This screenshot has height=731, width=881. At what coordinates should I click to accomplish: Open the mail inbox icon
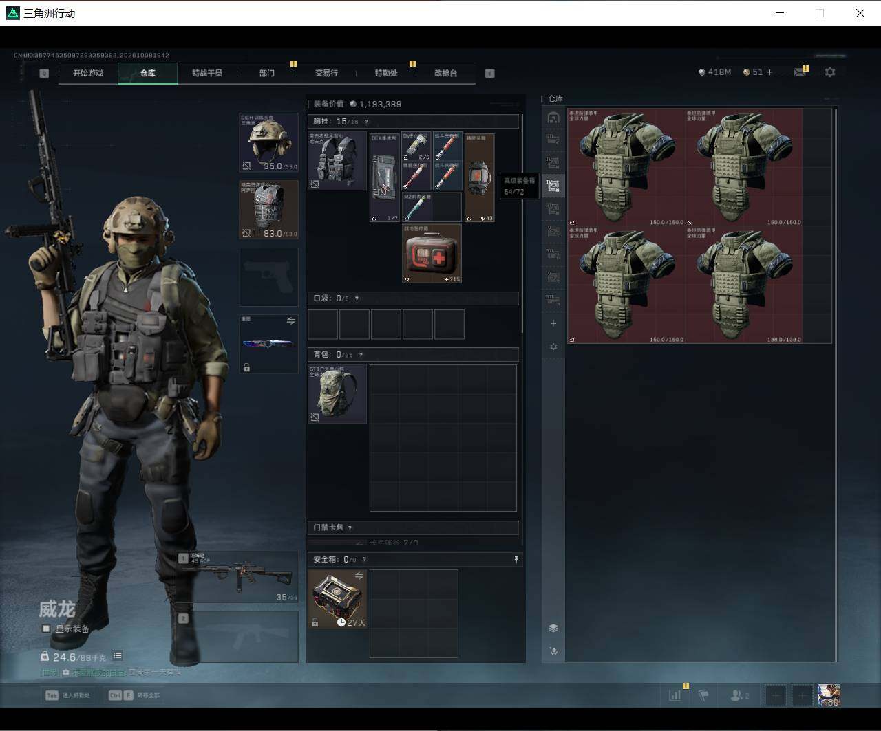[800, 72]
